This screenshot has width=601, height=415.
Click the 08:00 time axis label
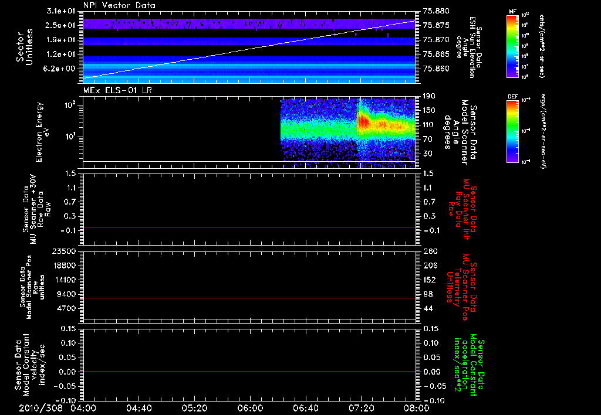tap(416, 407)
